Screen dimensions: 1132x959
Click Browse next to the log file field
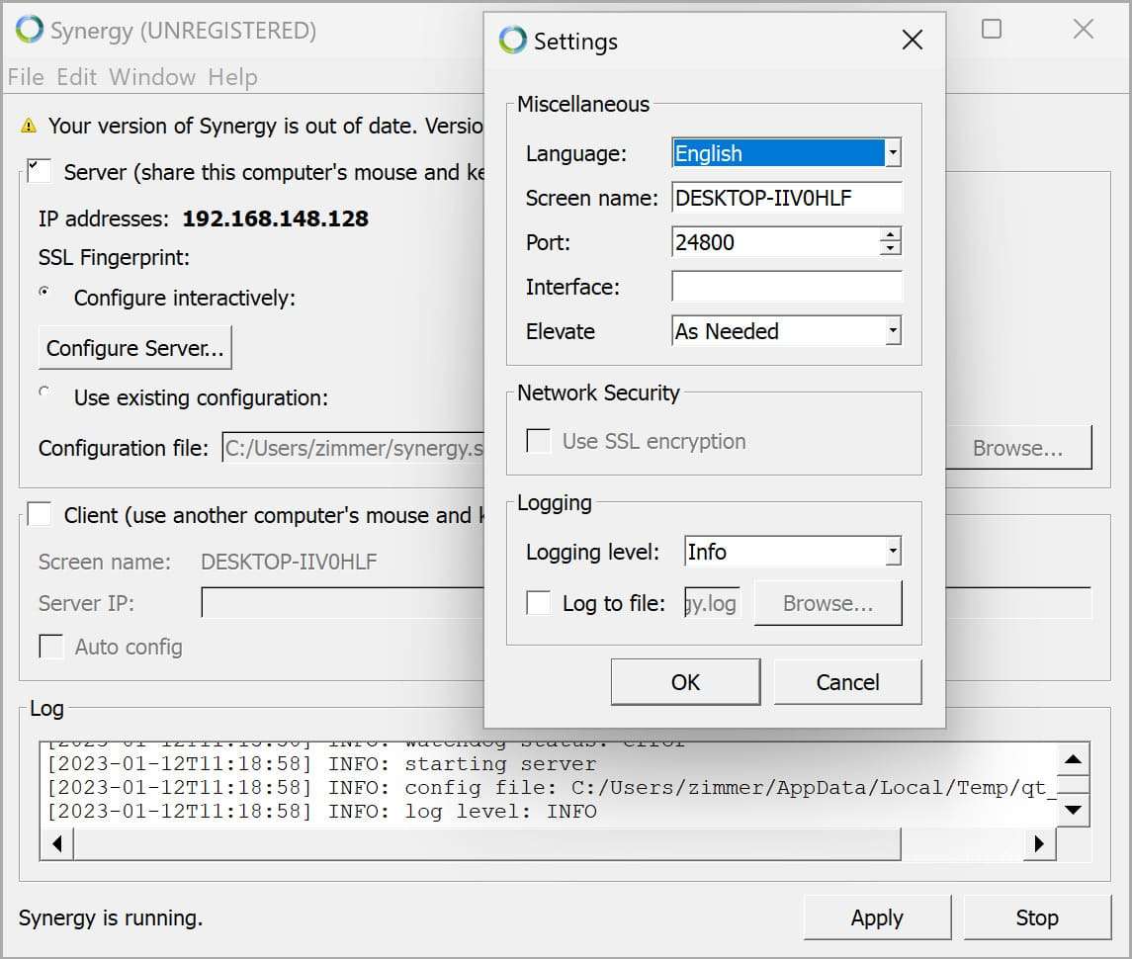[828, 603]
